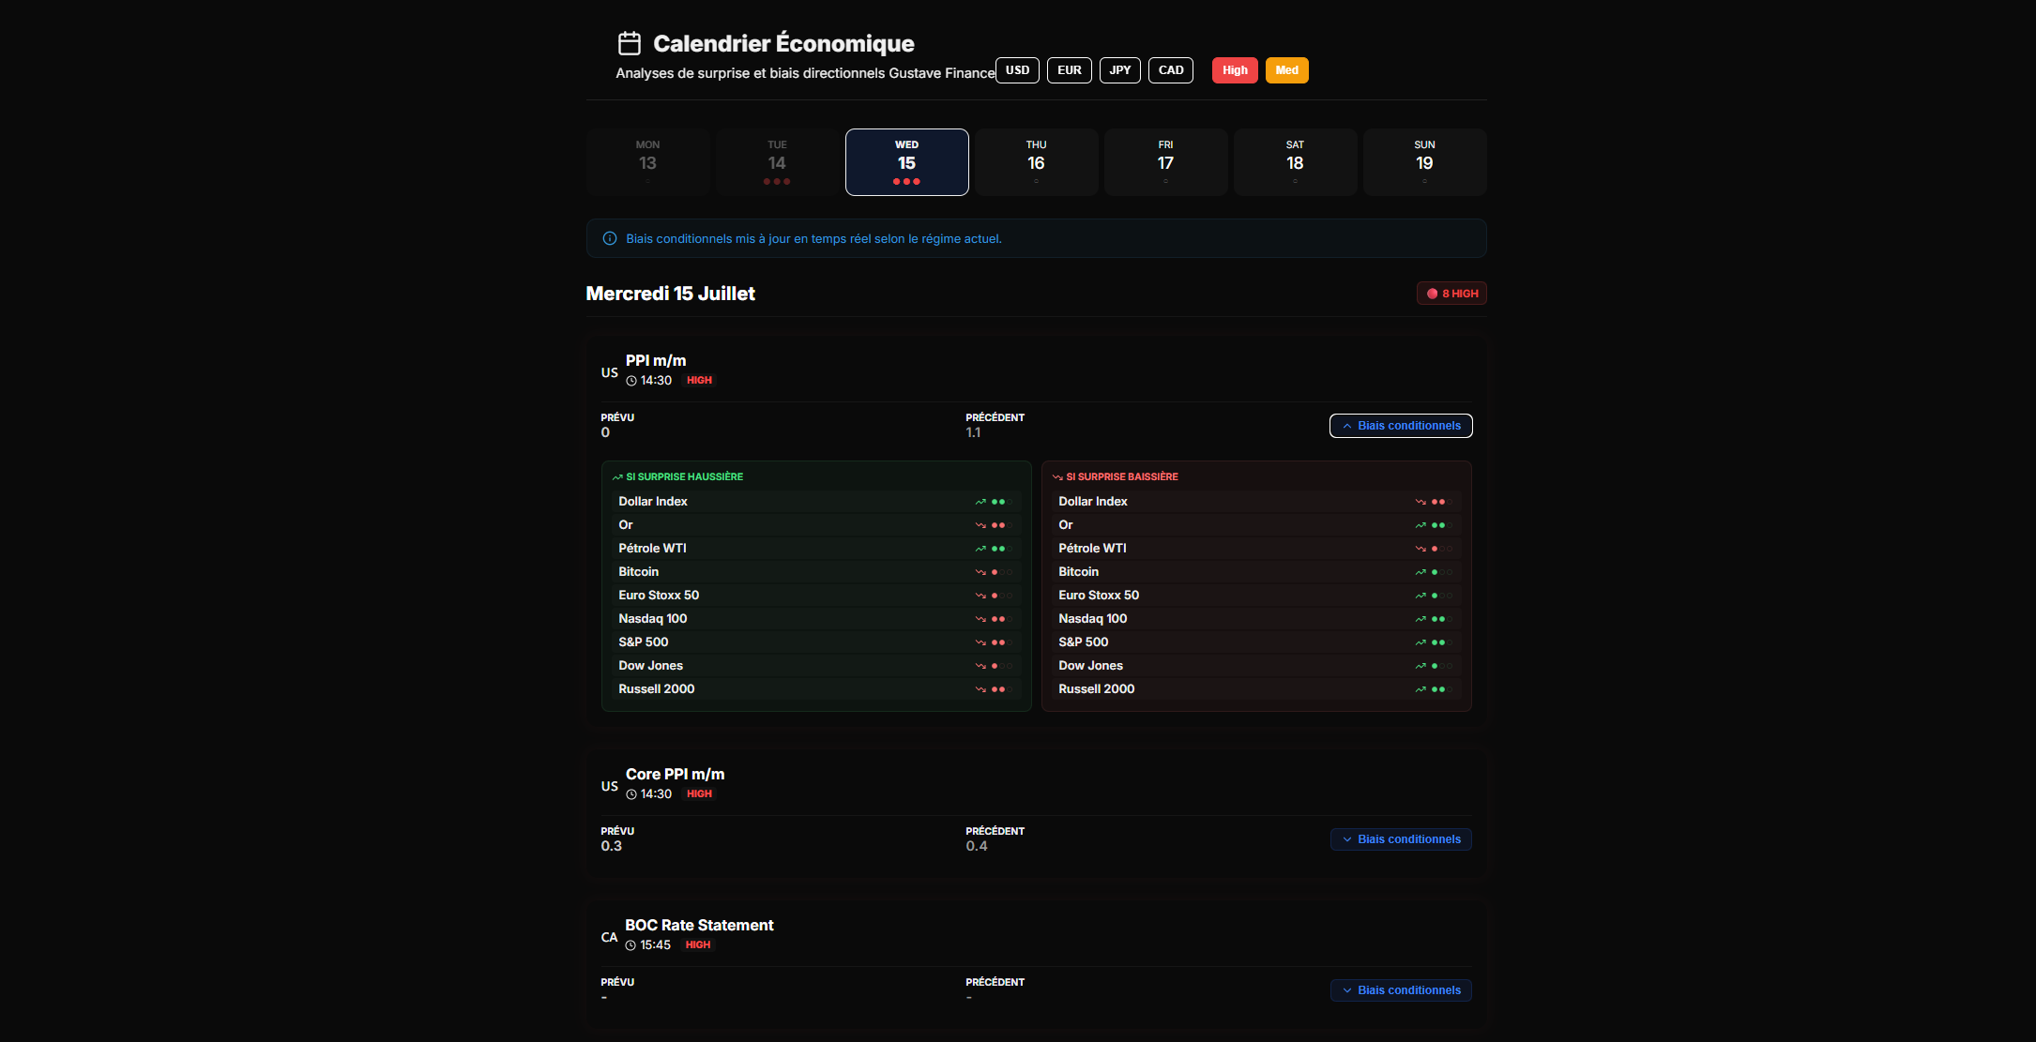Click the 8 HIGH badge
Screen dimensions: 2036x1042
click(1451, 294)
